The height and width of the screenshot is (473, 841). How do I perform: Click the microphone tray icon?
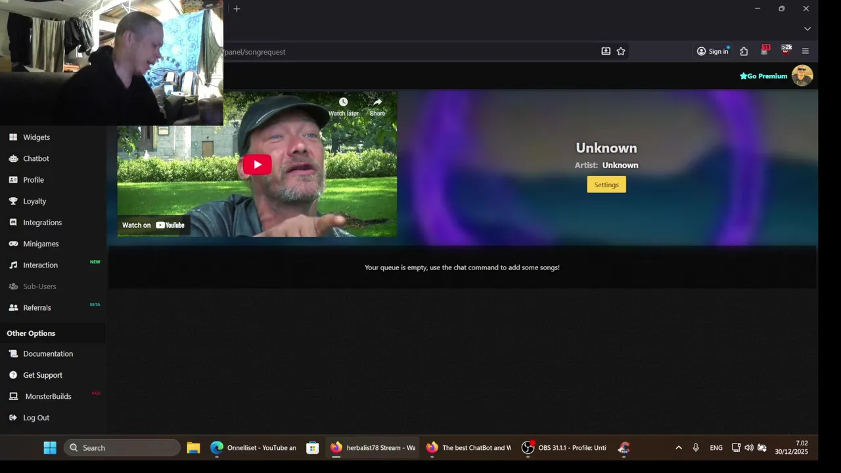[696, 448]
